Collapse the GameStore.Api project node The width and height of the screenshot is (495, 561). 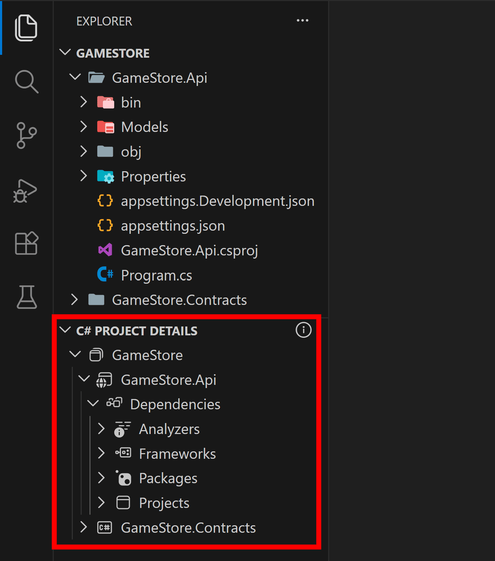pos(84,379)
